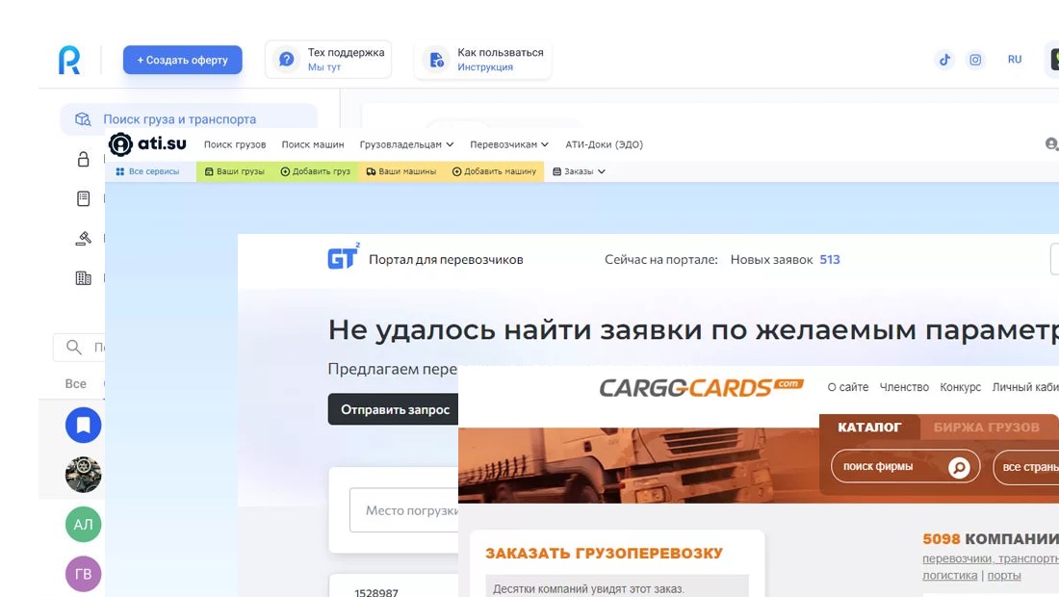Select the green АЛ user avatar
The image size is (1059, 597).
pos(83,525)
